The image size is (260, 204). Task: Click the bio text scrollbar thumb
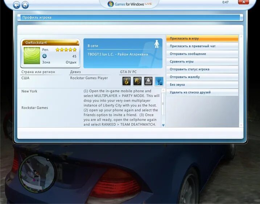click(x=163, y=104)
